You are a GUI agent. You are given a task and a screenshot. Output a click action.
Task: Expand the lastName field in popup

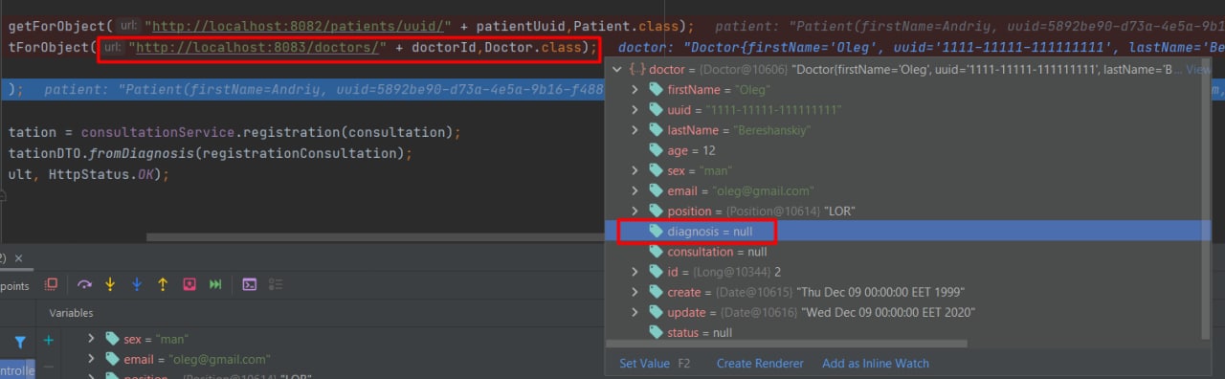tap(634, 130)
